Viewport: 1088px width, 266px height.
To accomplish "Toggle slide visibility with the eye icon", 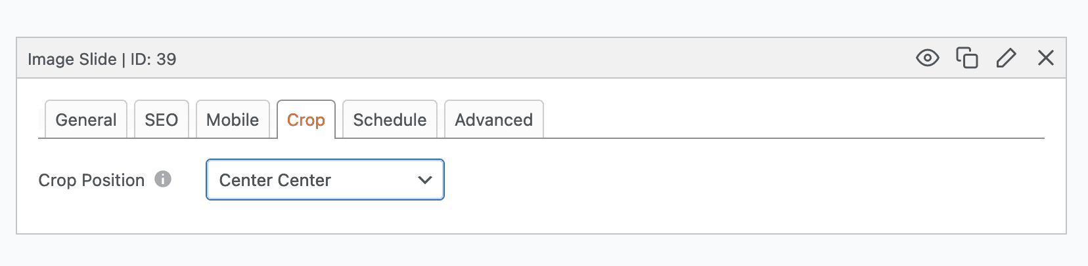I will point(927,58).
